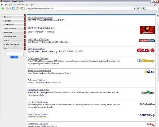Open the Back button history dropdown
Viewport: 159px width, 127px height.
5,9
